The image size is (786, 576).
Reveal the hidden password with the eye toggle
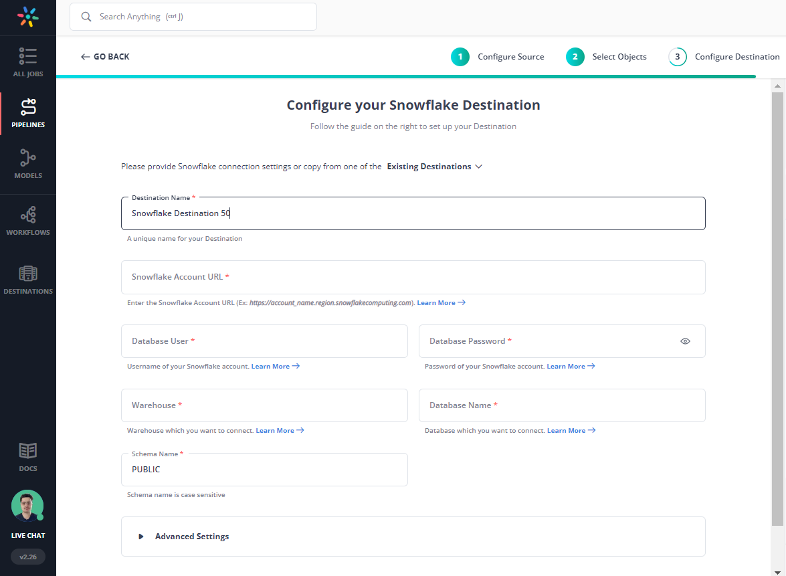[685, 341]
